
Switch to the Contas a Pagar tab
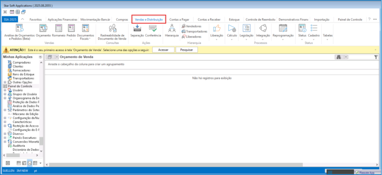pos(179,20)
